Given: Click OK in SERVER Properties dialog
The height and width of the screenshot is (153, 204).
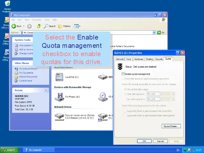Looking at the screenshot, I should tap(144, 141).
